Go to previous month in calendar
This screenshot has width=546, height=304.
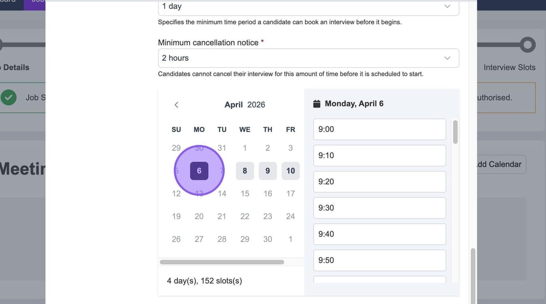(x=176, y=105)
